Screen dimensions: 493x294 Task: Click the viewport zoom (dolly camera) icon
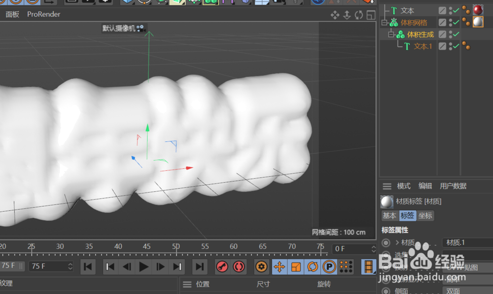tap(347, 15)
